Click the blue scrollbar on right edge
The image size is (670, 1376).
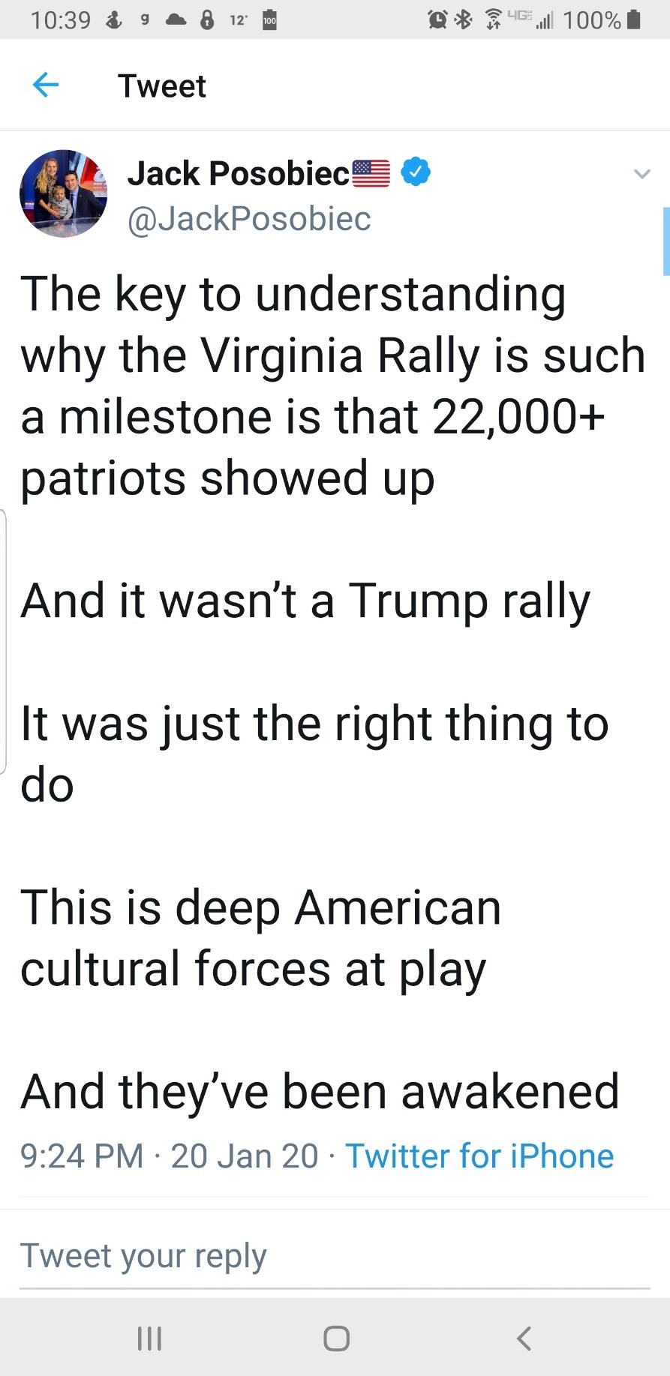pyautogui.click(x=665, y=241)
